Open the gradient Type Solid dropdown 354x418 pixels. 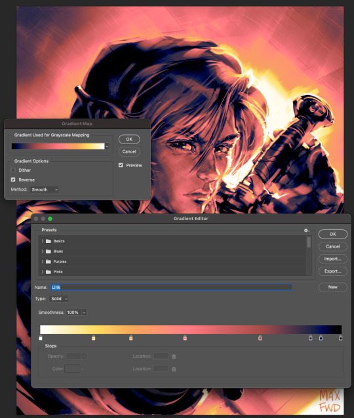pos(58,299)
